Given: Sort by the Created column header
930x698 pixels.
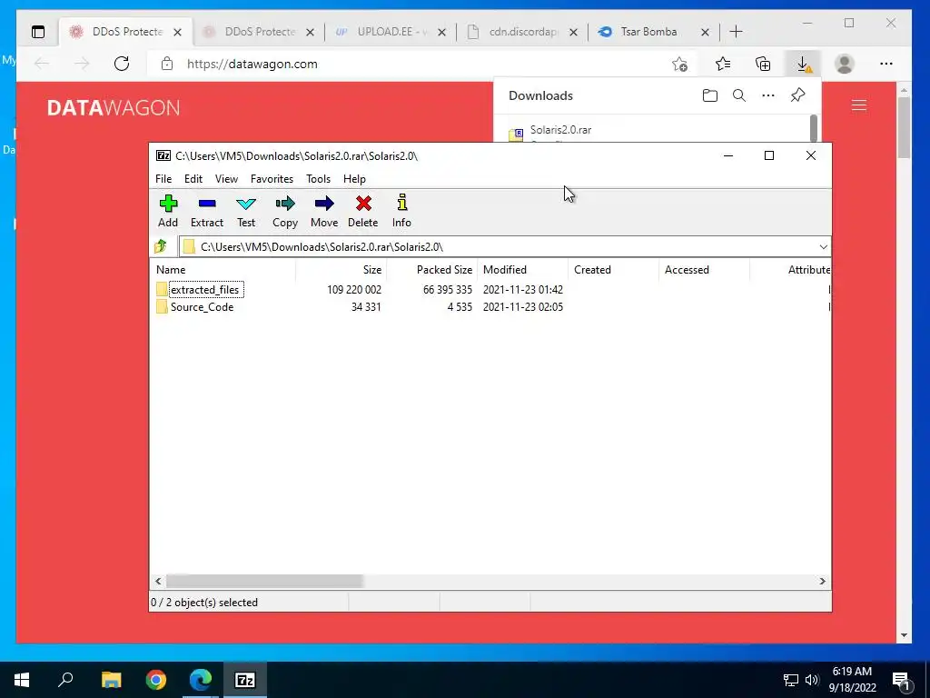Looking at the screenshot, I should 613,269.
